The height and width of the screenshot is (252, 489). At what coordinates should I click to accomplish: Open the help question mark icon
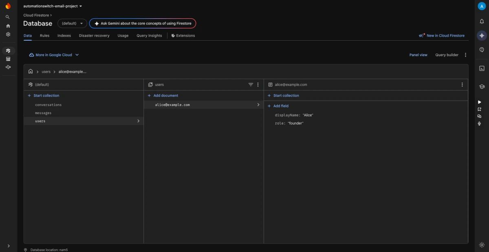coord(482,50)
